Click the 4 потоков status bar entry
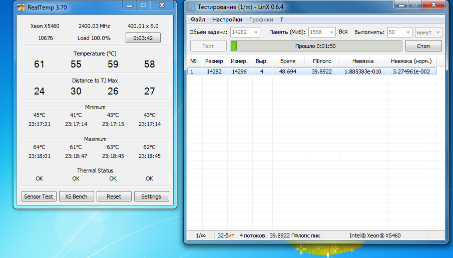The height and width of the screenshot is (258, 453). [252, 235]
